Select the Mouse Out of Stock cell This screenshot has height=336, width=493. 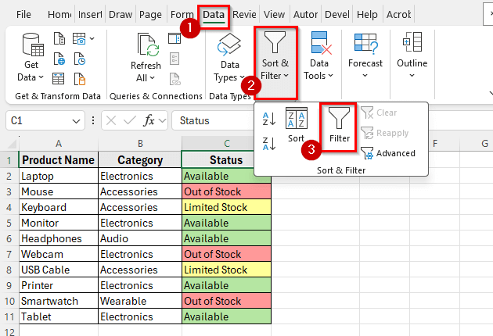[x=226, y=191]
